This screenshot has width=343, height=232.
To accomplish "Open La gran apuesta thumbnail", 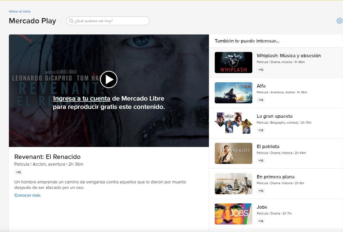I will click(x=233, y=123).
